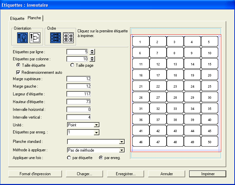Select label number 23 in the preview
This screenshot has height=185, width=235.
tap(174, 87)
